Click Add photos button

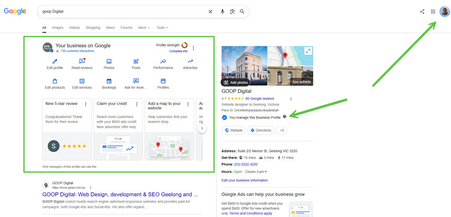[235, 82]
